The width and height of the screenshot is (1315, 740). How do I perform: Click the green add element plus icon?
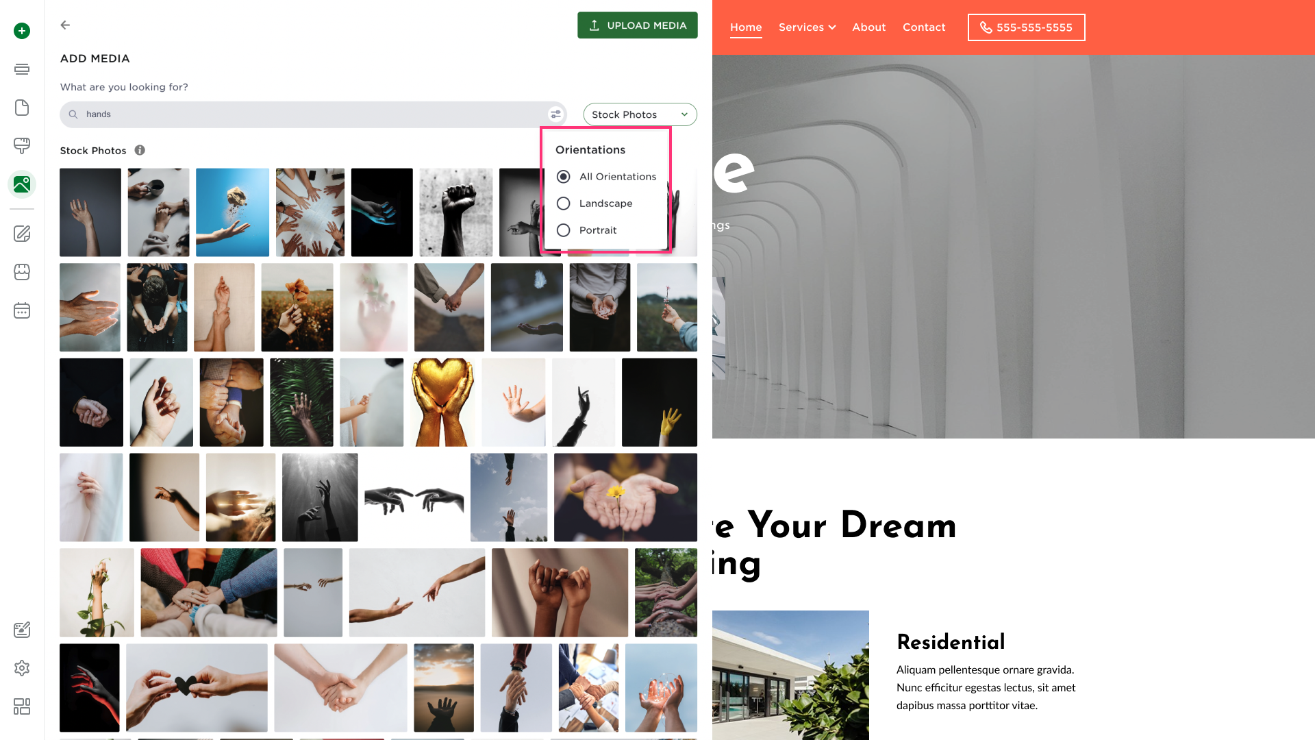(22, 31)
